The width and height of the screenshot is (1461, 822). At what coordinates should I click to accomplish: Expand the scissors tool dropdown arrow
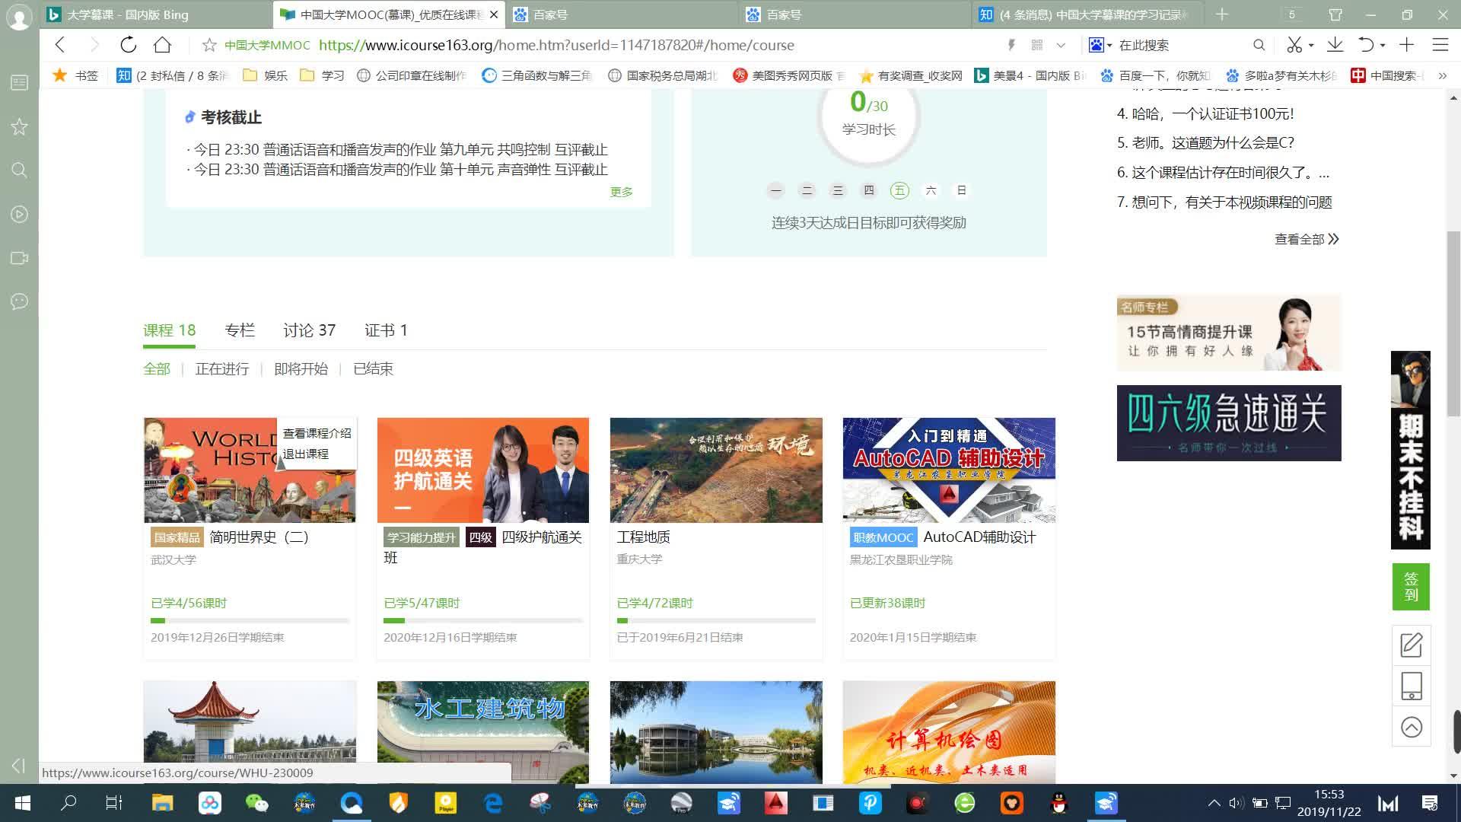click(1311, 46)
